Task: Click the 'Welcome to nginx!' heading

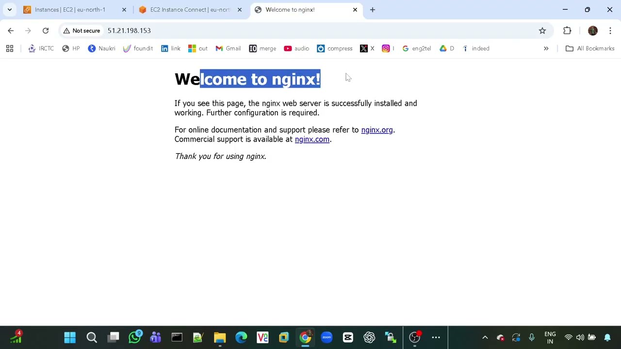Action: tap(247, 79)
